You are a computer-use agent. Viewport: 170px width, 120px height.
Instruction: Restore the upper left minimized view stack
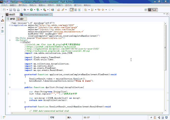click(x=2, y=17)
